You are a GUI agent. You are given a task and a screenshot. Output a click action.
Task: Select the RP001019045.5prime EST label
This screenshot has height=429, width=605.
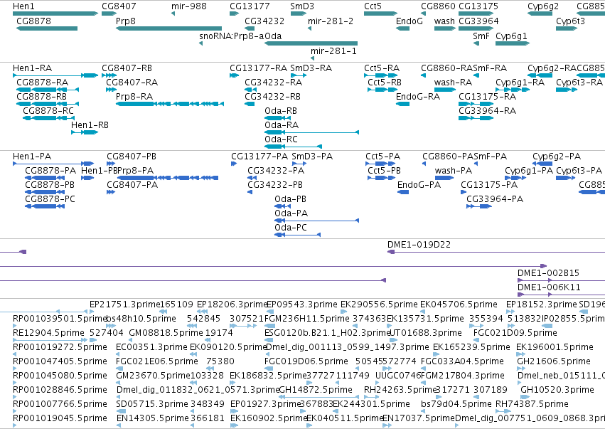pos(60,418)
